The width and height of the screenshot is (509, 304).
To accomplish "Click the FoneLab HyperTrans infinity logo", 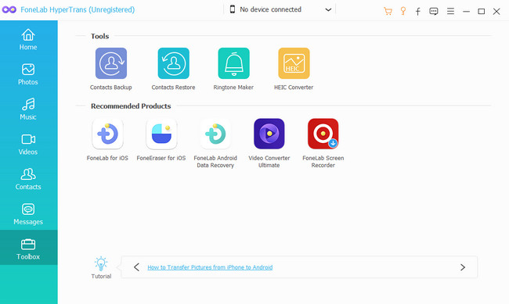I will [x=9, y=9].
